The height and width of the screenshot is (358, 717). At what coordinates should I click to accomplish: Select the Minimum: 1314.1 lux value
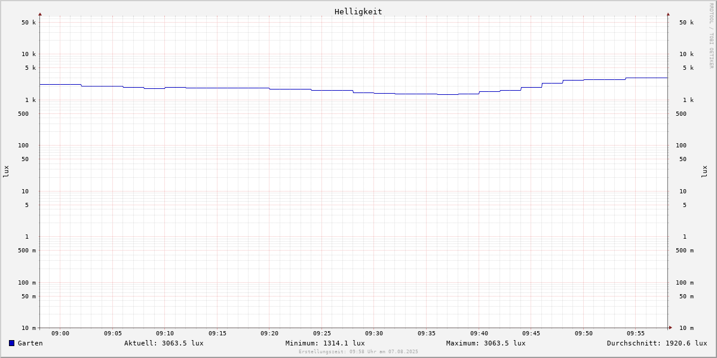coord(325,343)
